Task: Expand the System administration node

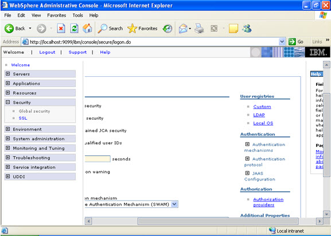Action: (x=8, y=139)
